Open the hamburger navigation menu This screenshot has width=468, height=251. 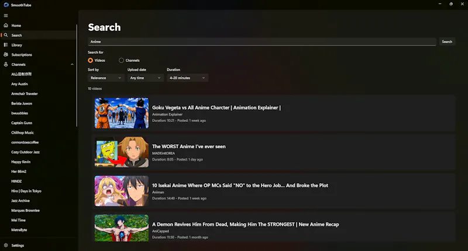coord(6,16)
